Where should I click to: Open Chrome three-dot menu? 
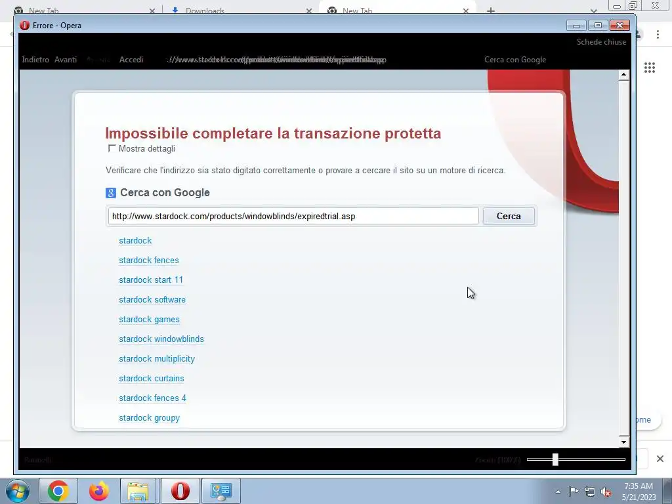click(658, 35)
